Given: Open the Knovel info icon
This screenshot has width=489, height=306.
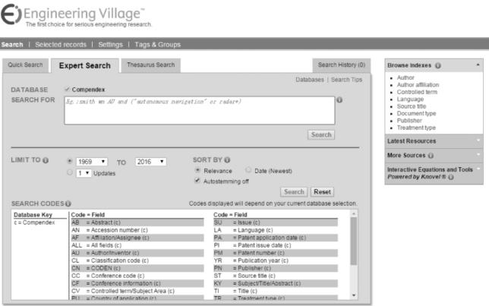Looking at the screenshot, I should pos(451,177).
